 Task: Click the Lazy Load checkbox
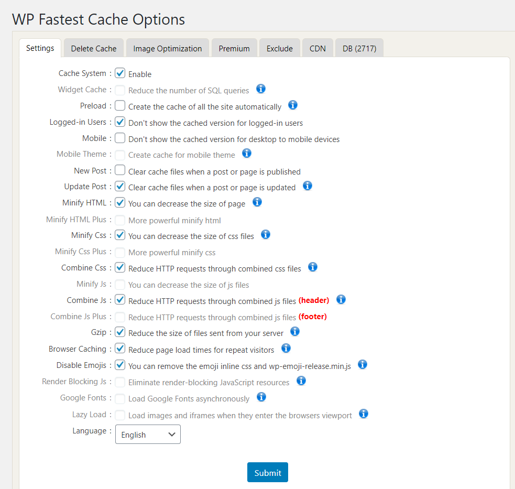click(x=120, y=415)
